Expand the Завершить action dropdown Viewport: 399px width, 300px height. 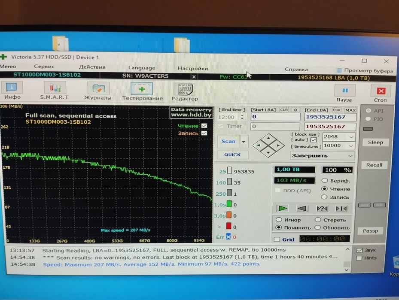(322, 156)
